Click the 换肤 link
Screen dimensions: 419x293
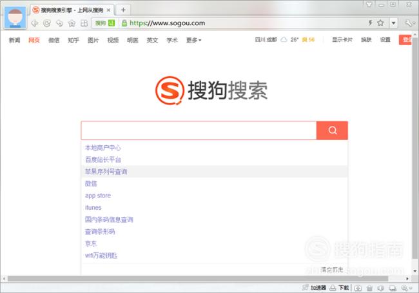coord(366,39)
